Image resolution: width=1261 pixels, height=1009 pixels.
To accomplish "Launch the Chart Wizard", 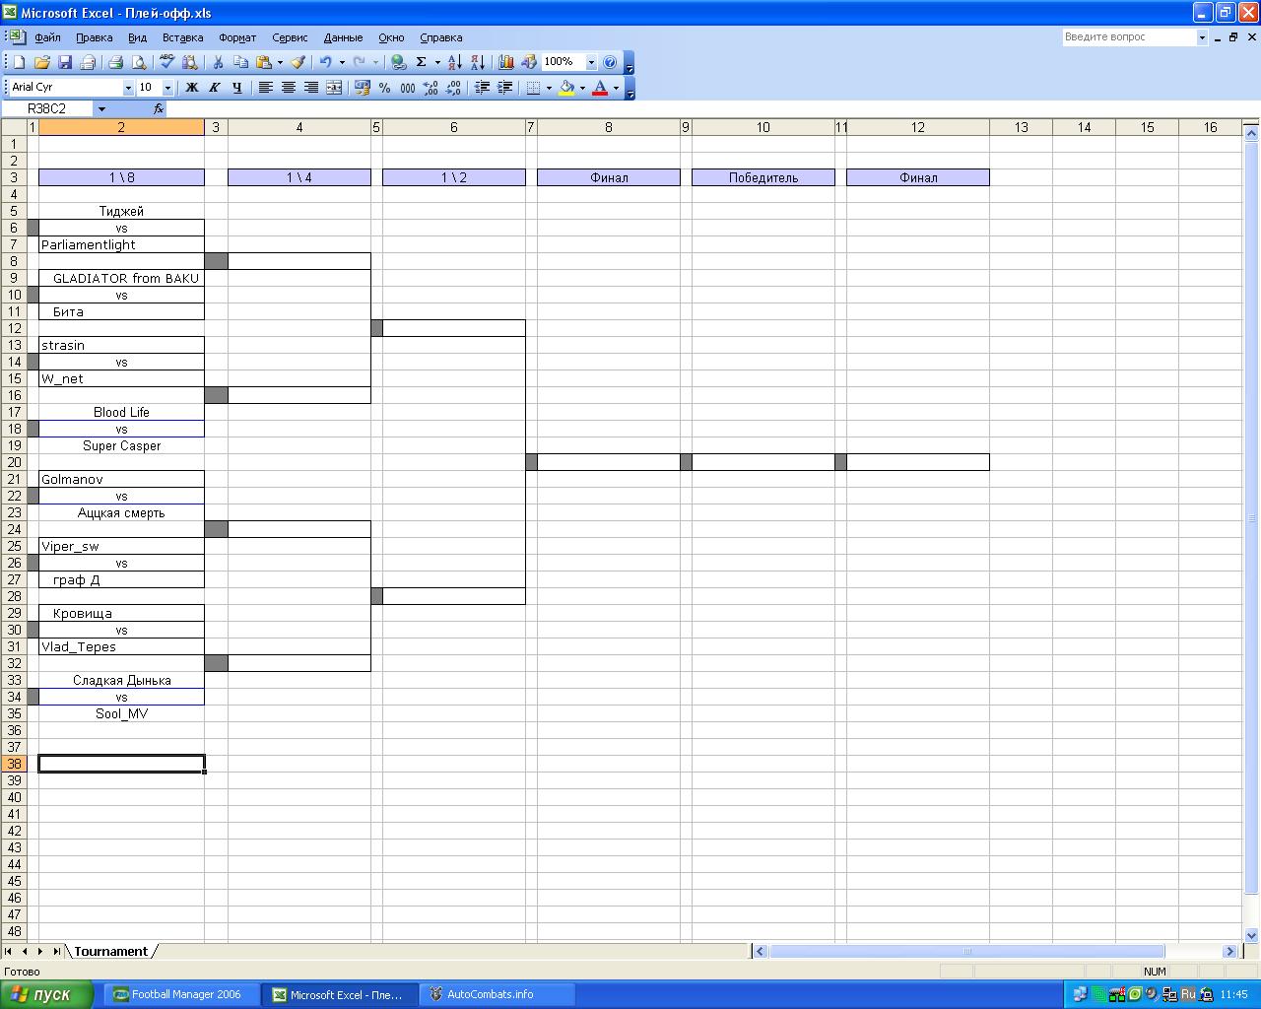I will pyautogui.click(x=505, y=62).
